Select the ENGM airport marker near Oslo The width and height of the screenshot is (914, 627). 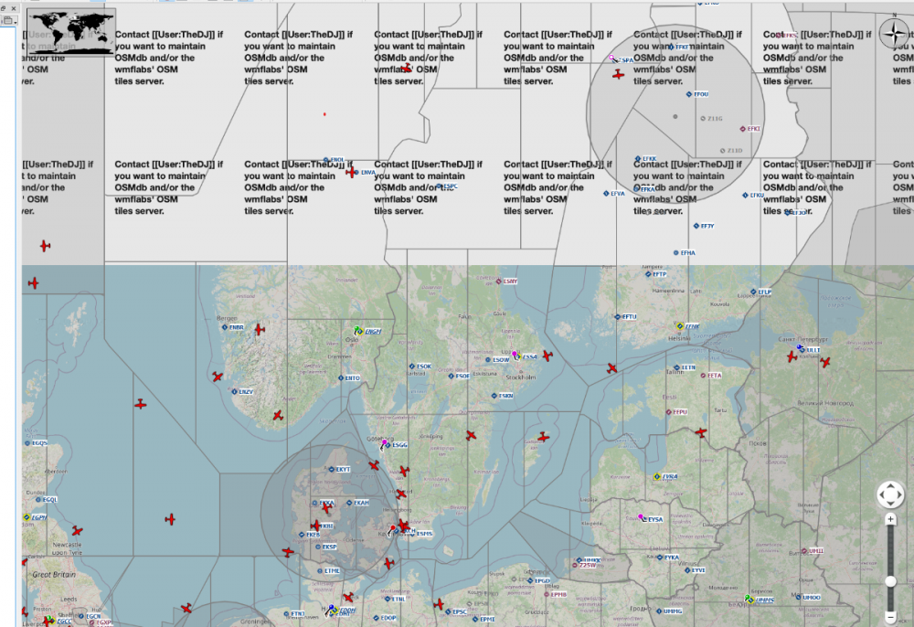pos(359,331)
